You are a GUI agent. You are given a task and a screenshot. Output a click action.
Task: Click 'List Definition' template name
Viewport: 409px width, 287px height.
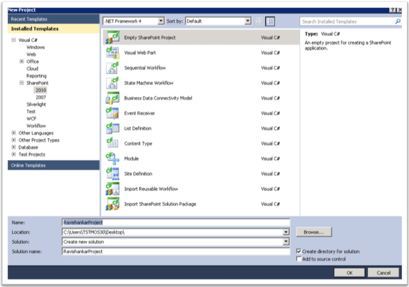[138, 128]
